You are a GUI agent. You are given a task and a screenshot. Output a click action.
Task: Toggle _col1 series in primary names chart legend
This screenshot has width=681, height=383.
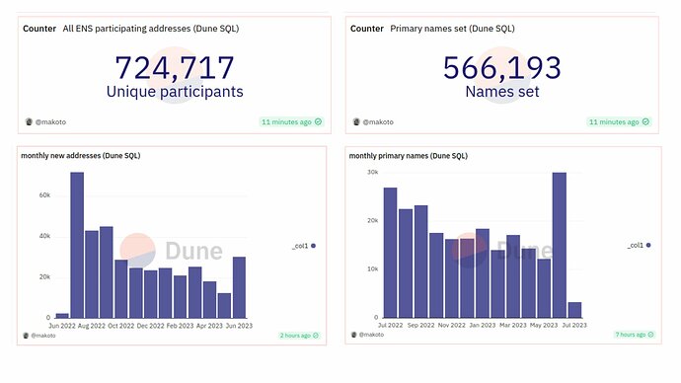tap(639, 246)
